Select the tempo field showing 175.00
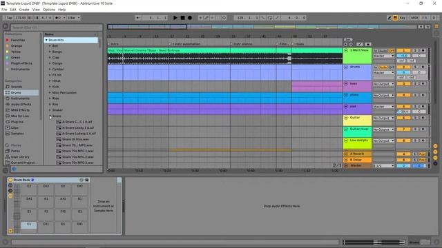 (21, 18)
